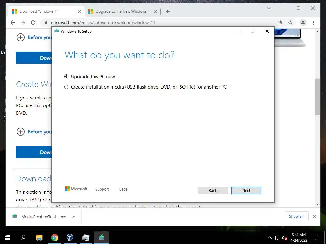Show hidden system tray icons
This screenshot has height=244, width=326.
pyautogui.click(x=269, y=238)
